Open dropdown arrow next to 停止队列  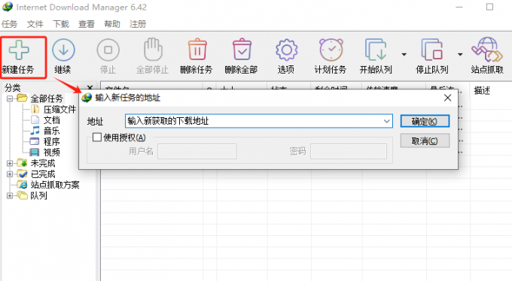460,54
